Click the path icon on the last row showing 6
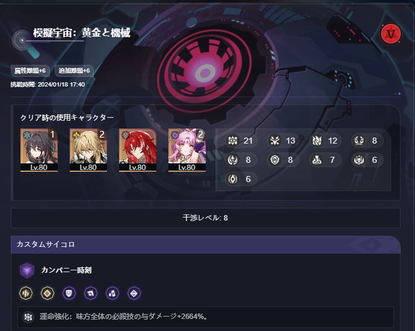The width and height of the screenshot is (415, 331). coord(233,179)
